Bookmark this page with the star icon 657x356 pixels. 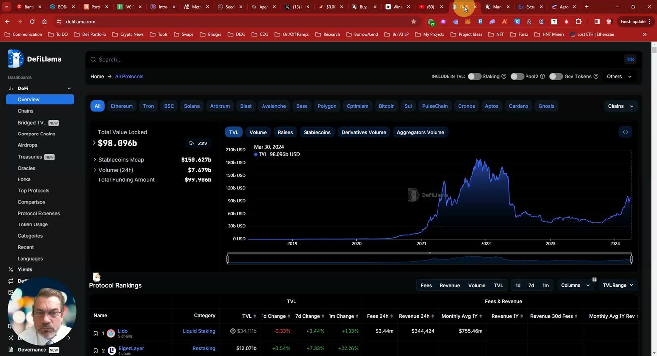414,22
